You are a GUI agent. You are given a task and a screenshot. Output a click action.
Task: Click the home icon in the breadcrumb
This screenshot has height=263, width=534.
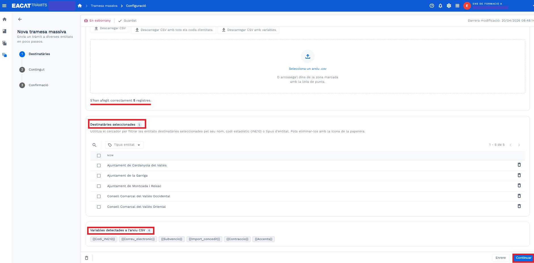[x=80, y=6]
